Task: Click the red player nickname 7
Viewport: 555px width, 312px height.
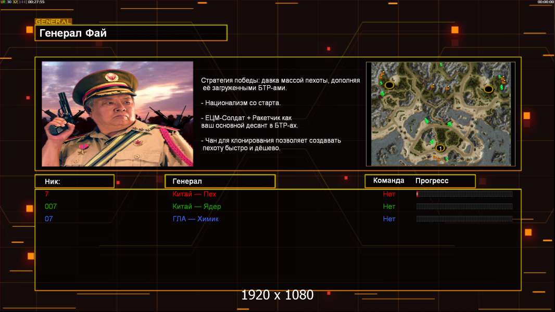Action: [47, 193]
